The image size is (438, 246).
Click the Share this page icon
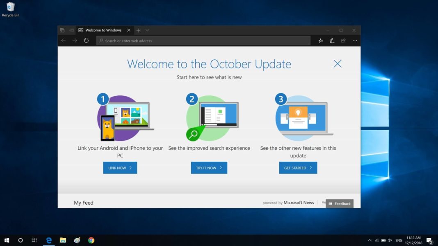click(x=343, y=41)
